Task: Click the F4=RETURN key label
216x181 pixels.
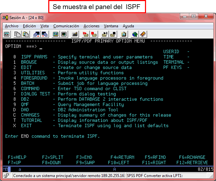Action: [122, 157]
